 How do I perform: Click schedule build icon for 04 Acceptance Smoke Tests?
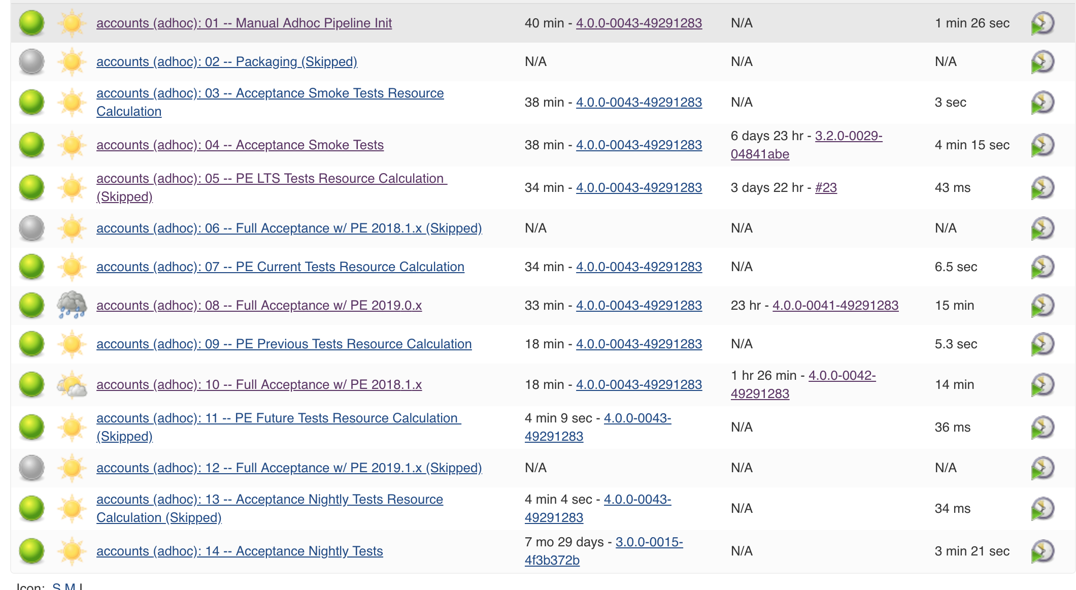[1043, 145]
